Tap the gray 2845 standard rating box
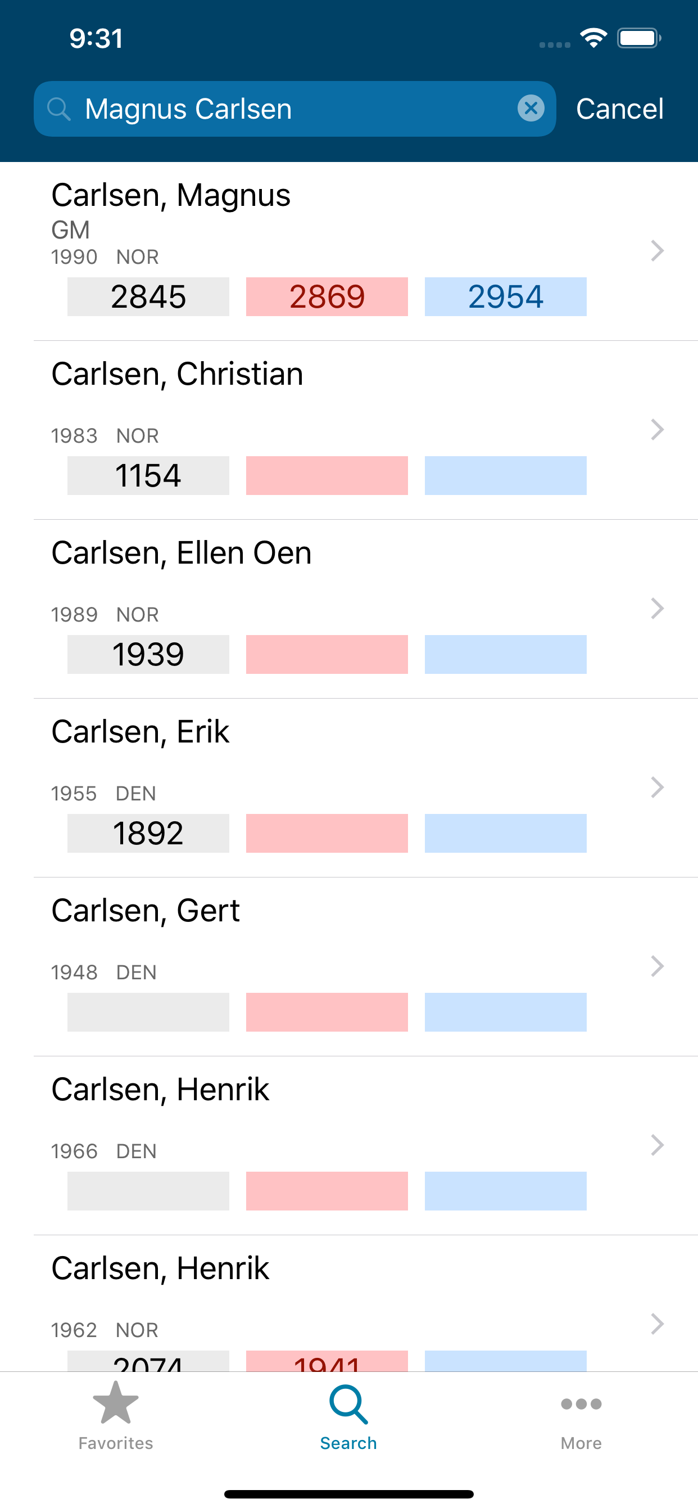 148,296
